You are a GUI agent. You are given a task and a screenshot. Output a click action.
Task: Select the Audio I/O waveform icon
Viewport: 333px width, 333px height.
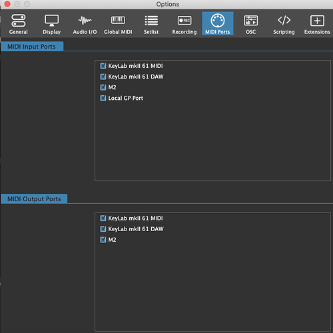[x=85, y=21]
